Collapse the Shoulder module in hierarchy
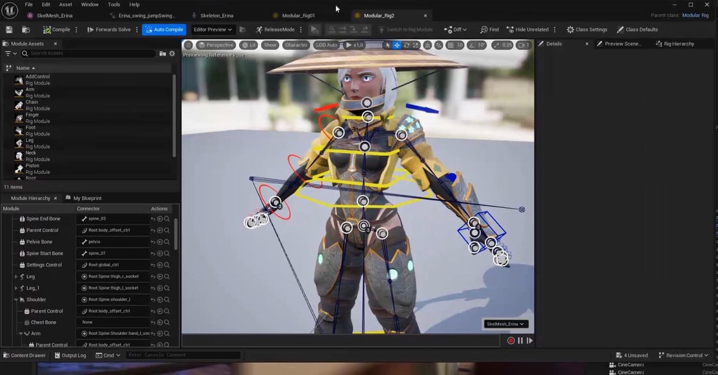The width and height of the screenshot is (718, 375). tap(16, 299)
